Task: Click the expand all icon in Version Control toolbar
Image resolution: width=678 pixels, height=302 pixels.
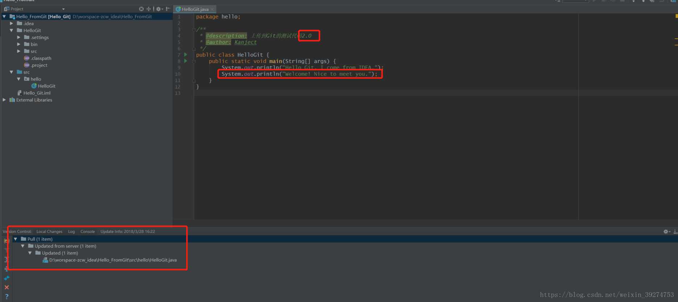Action: (7, 259)
